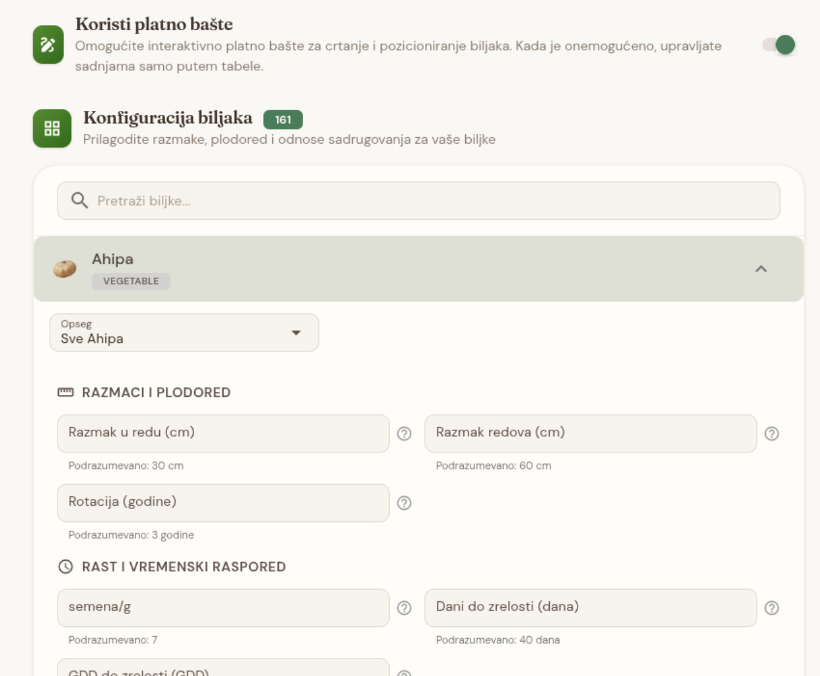
Task: Click the 161 plant count badge
Action: pyautogui.click(x=283, y=119)
